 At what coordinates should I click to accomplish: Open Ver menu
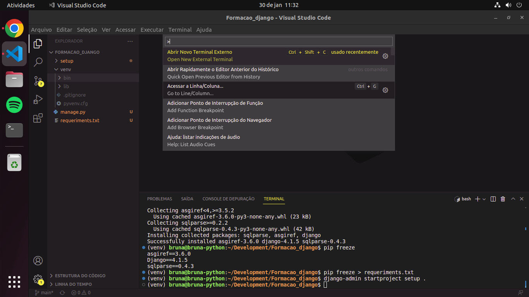[106, 30]
